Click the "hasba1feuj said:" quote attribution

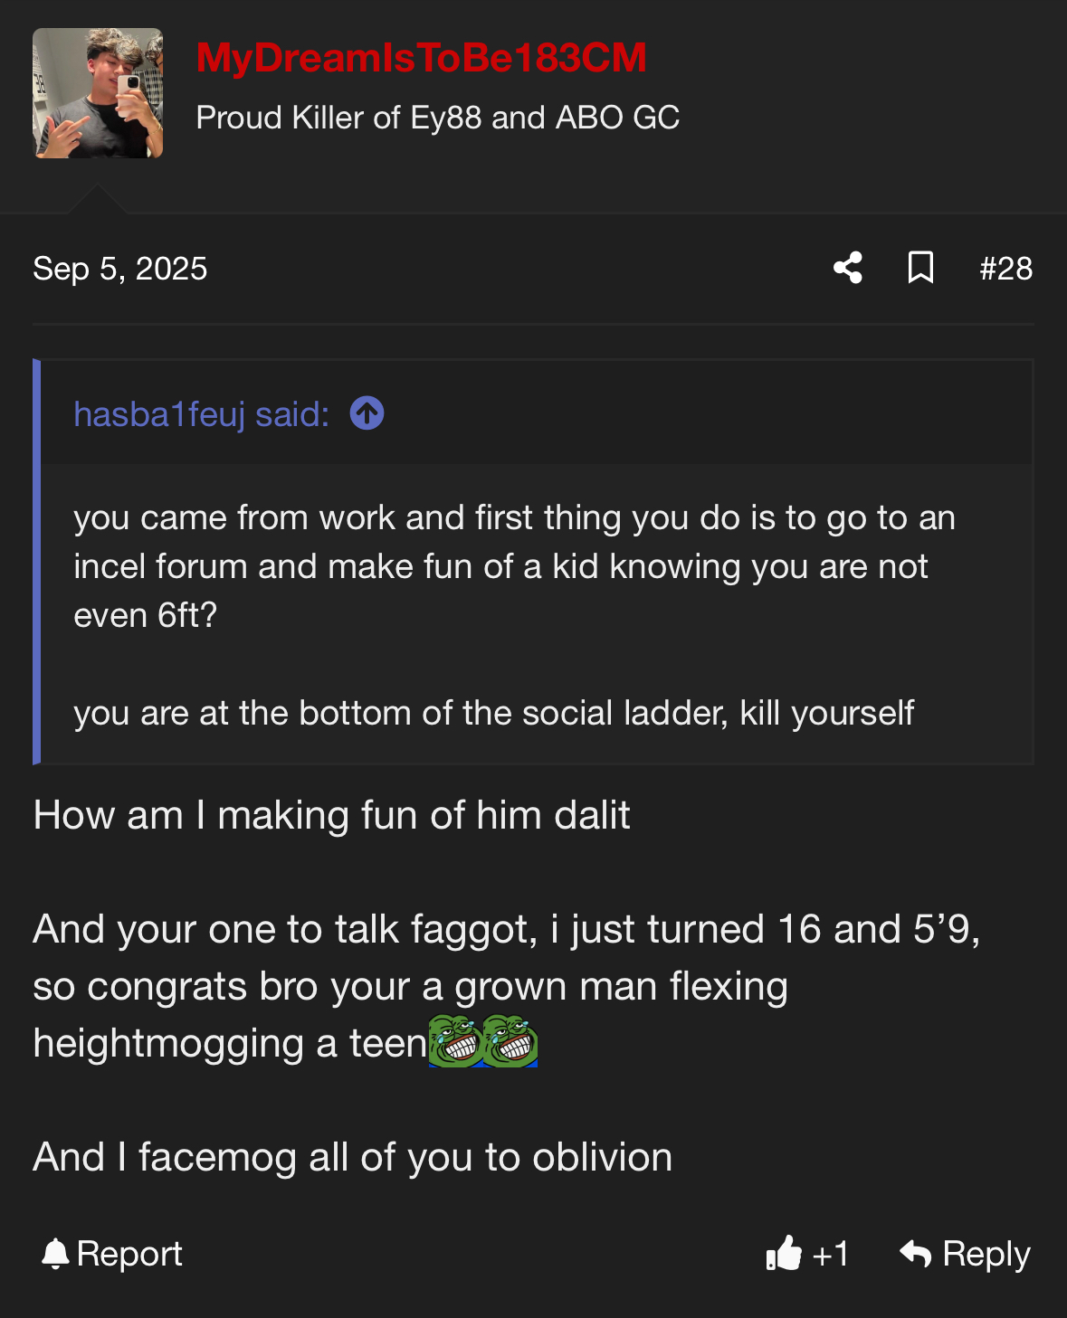click(201, 414)
